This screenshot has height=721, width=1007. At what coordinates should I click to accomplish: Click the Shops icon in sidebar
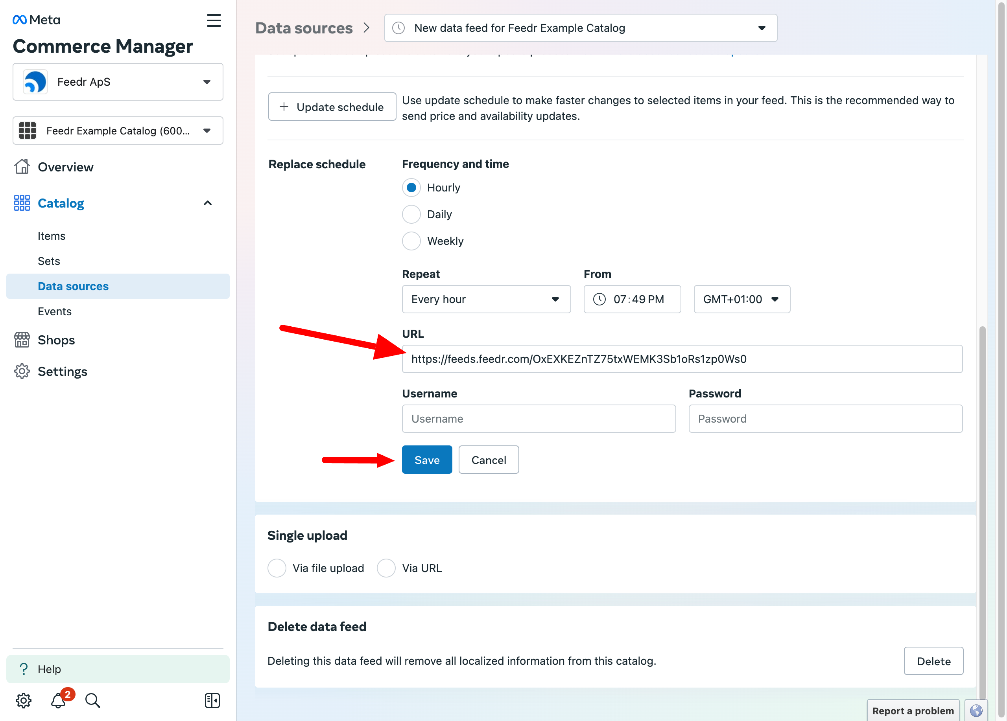click(x=21, y=338)
